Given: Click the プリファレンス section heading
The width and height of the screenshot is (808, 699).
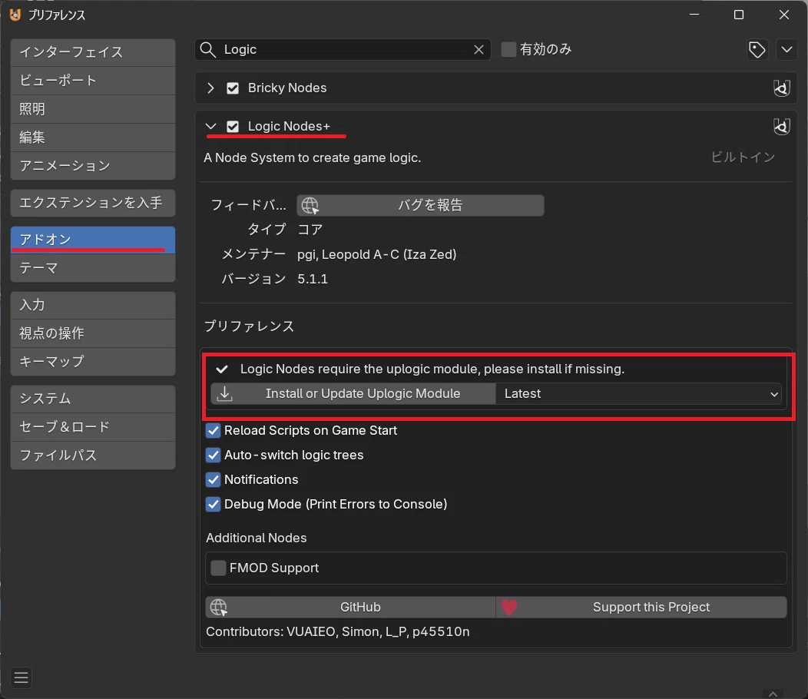Looking at the screenshot, I should 250,326.
